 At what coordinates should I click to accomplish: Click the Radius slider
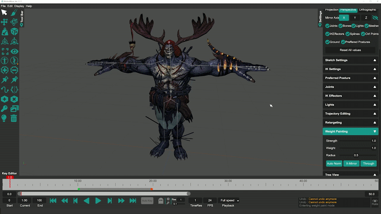(x=358, y=156)
